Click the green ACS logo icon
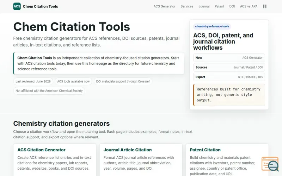This screenshot has width=282, height=176. click(x=17, y=6)
